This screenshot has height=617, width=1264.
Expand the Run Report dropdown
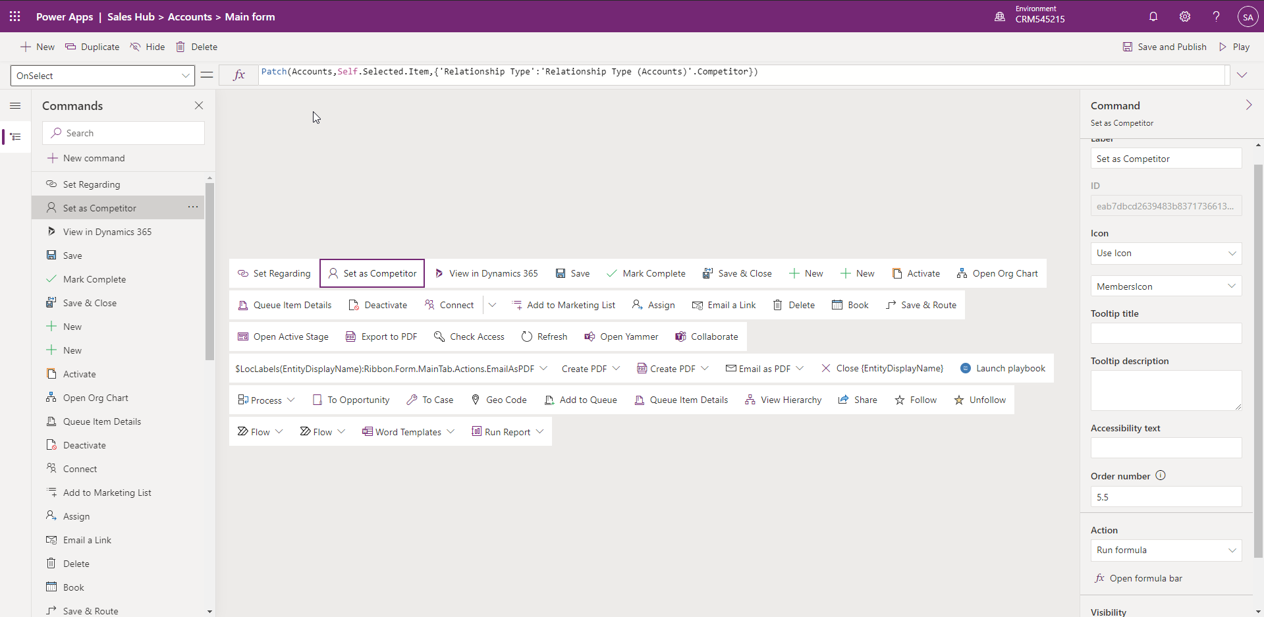[540, 432]
